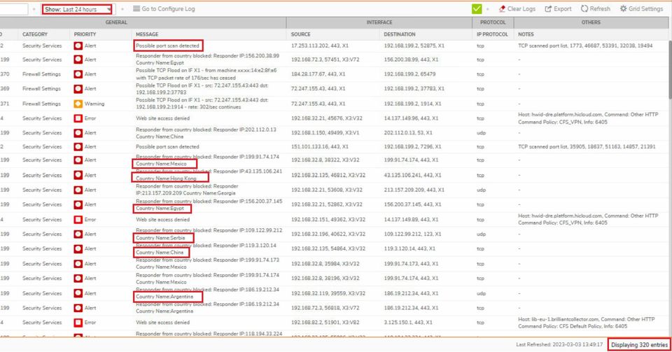Click Error icon for source 192.168.32.151 row
This screenshot has width=672, height=352.
point(78,220)
